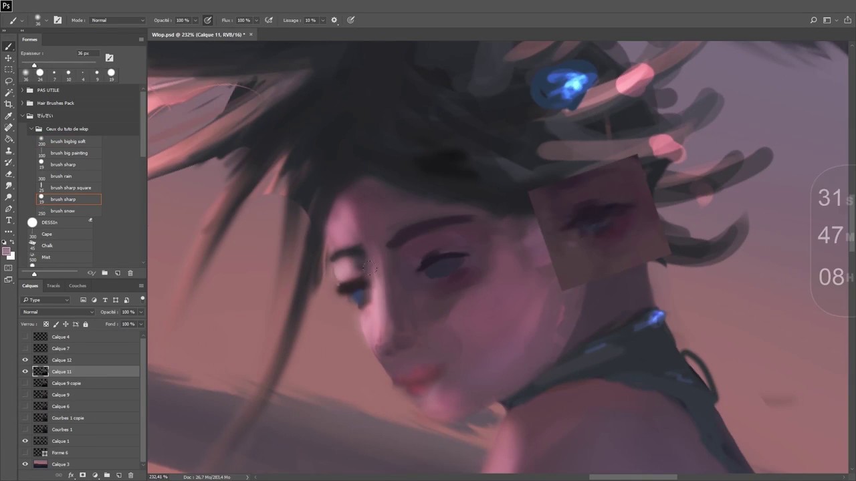Expand the PAS UTILE brush folder
Viewport: 856px width, 481px height.
22,90
